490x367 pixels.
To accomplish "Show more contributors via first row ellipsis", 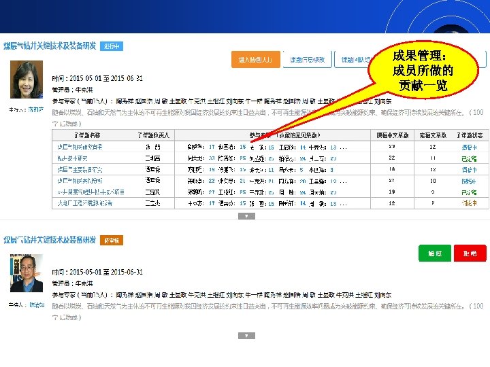I will [343, 148].
